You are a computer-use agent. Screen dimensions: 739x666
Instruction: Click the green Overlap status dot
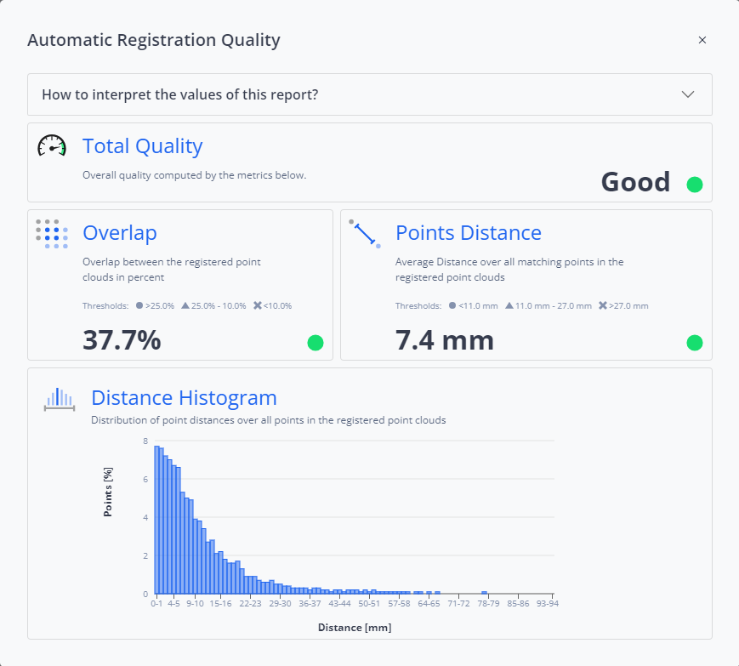(x=315, y=343)
